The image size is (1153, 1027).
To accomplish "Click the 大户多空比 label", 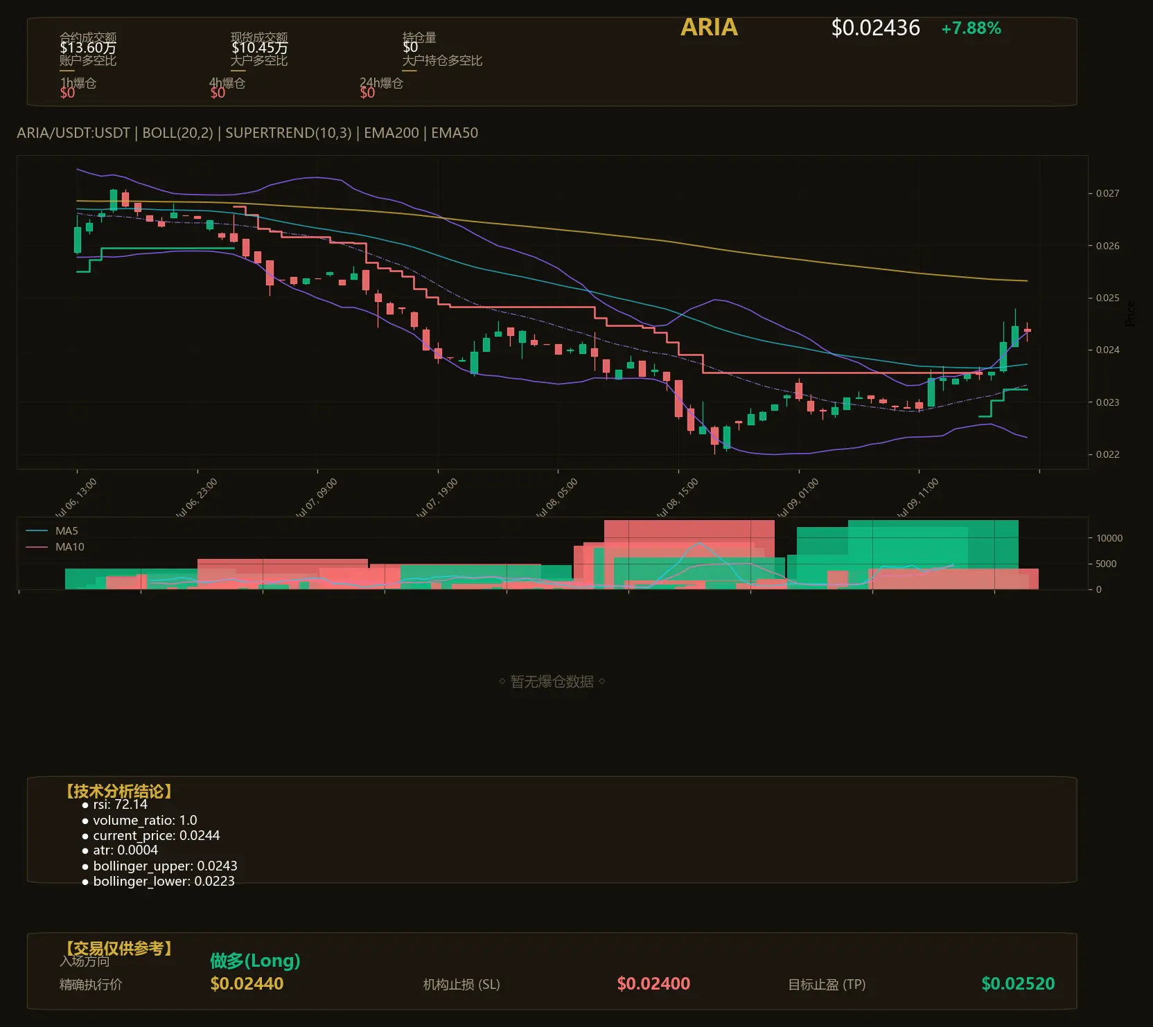I will [259, 60].
